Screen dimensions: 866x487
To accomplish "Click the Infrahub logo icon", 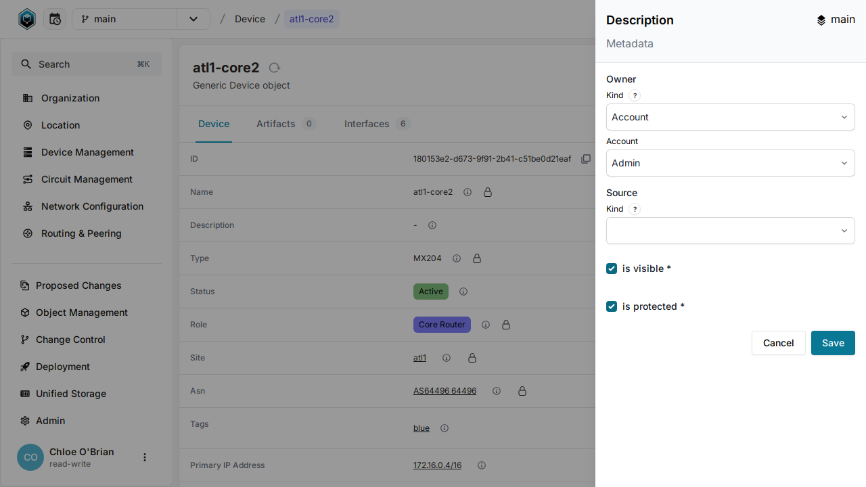I will [26, 19].
